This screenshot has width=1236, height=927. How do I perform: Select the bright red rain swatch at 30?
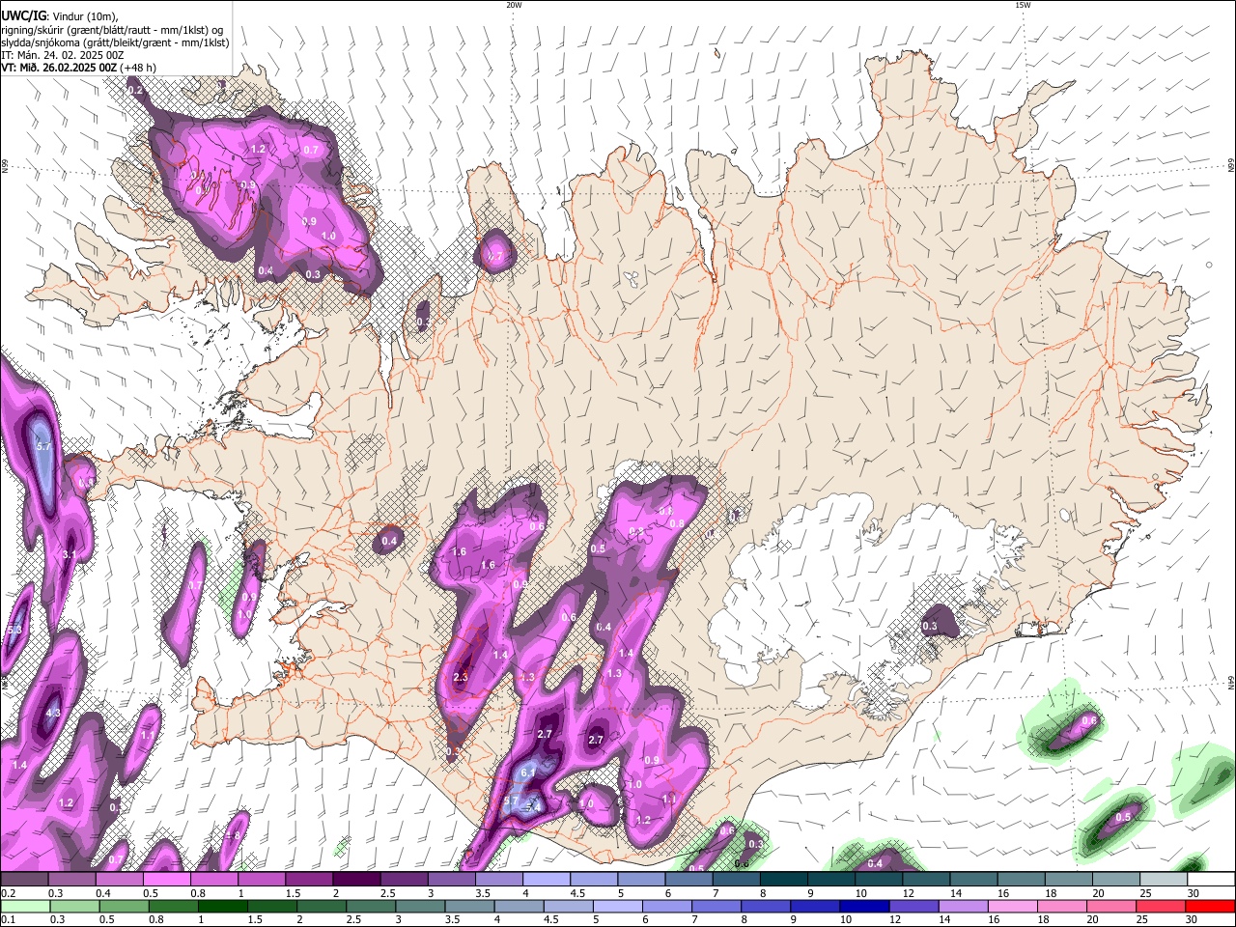1210,906
